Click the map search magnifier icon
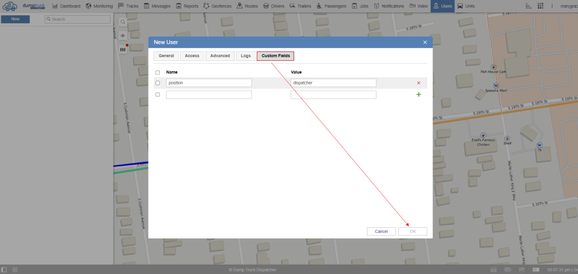578x274 pixels. tap(122, 21)
